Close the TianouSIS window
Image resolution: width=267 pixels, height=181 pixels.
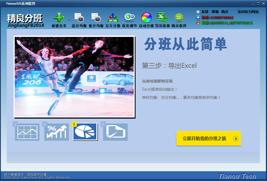pos(263,4)
